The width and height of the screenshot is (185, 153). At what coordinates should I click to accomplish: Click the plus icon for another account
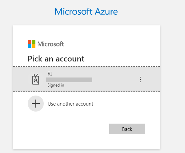pyautogui.click(x=36, y=104)
